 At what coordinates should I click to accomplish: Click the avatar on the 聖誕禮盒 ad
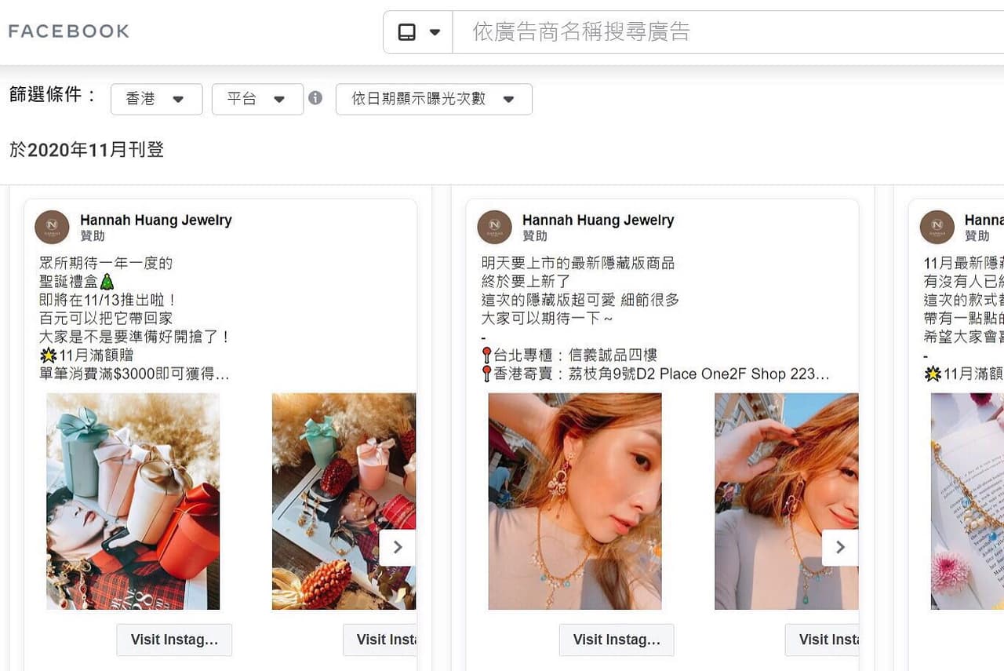(52, 228)
